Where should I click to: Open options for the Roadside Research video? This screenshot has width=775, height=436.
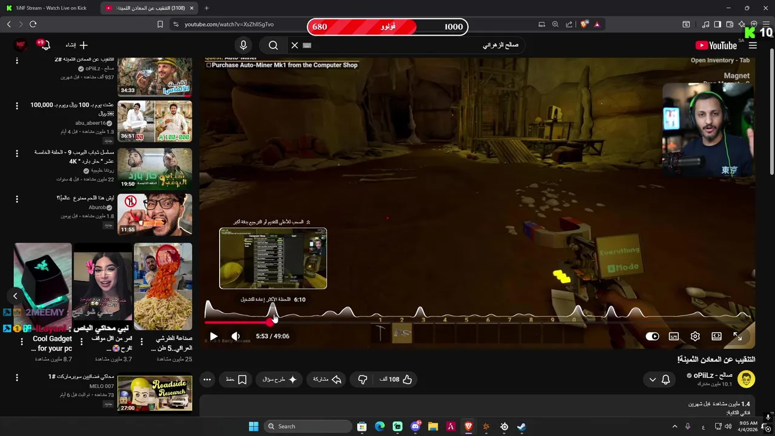pyautogui.click(x=17, y=377)
